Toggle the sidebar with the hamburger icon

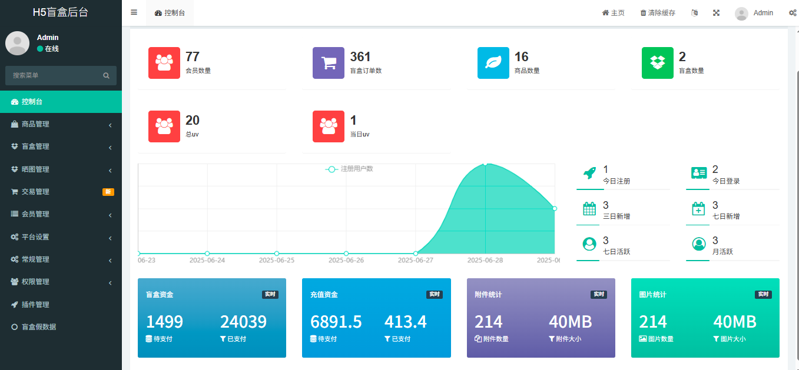pos(134,12)
